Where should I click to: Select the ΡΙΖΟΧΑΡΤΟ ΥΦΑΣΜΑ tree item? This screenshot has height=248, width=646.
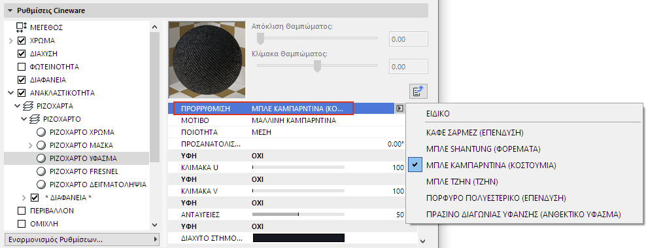(76, 158)
